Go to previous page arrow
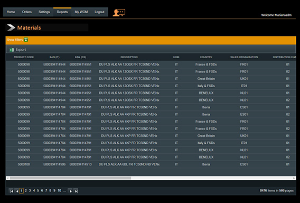 (17, 191)
